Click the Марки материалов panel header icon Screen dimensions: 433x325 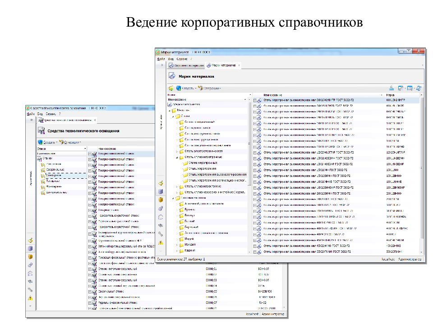[x=172, y=76]
